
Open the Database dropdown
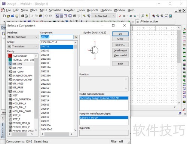point(23,37)
